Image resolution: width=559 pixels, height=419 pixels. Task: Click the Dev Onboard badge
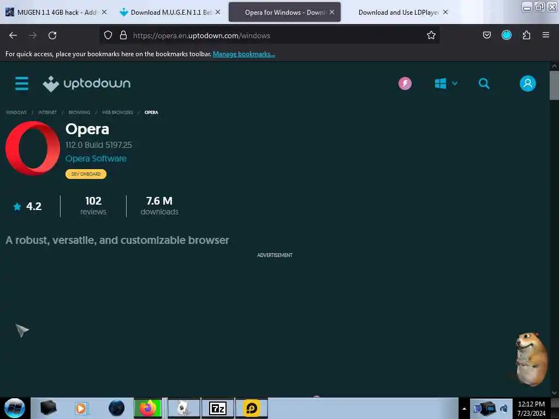86,174
